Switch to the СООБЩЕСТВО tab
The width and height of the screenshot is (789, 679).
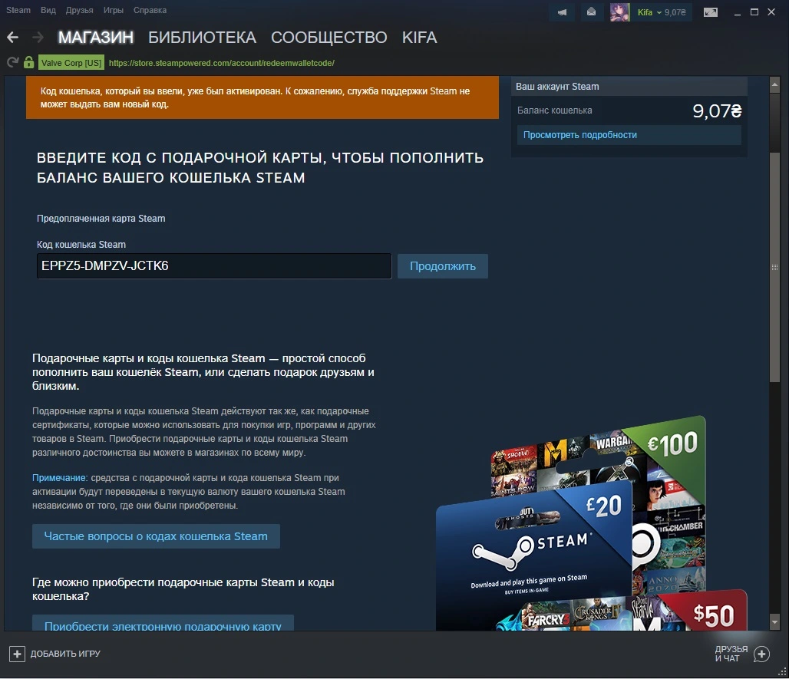click(329, 38)
